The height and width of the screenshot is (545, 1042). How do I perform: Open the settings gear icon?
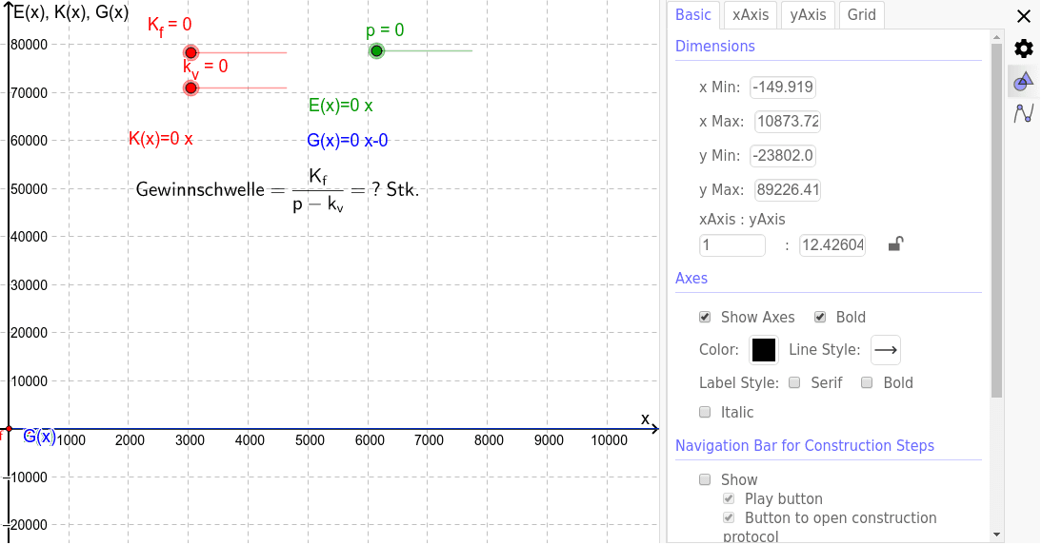click(1023, 49)
